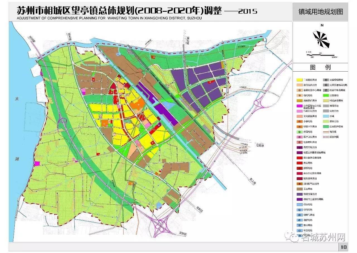Select the bright green 公园绿地 swatch

click(326, 95)
